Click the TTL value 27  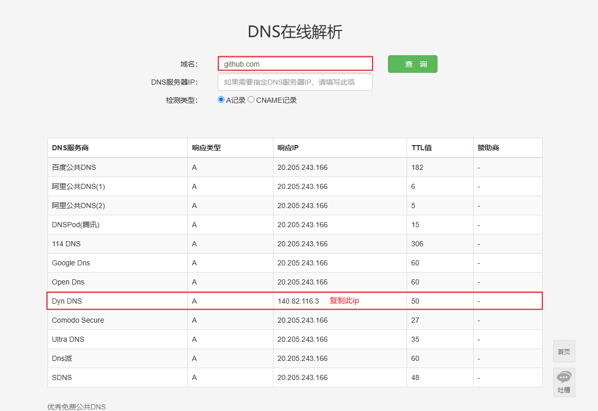click(x=415, y=320)
